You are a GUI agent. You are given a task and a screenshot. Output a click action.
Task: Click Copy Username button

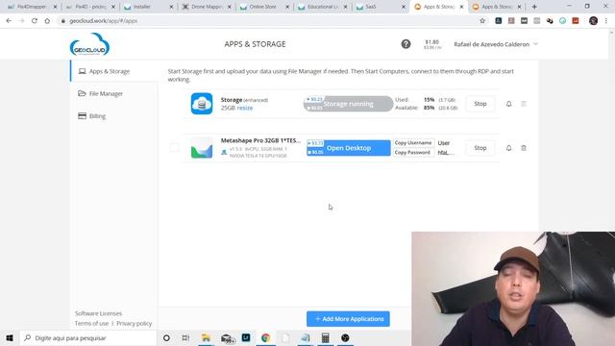(413, 143)
